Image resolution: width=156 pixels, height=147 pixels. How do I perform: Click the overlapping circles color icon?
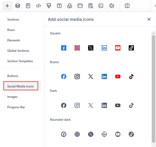coord(70,6)
